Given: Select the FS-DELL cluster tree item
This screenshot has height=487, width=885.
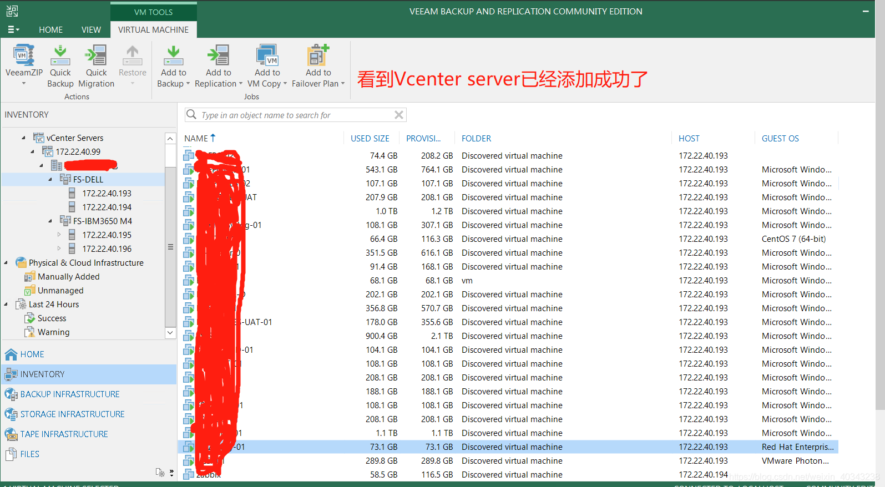Looking at the screenshot, I should coord(88,179).
